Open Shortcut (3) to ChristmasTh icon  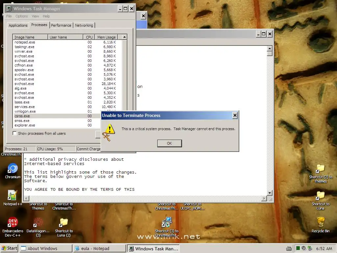(167, 227)
